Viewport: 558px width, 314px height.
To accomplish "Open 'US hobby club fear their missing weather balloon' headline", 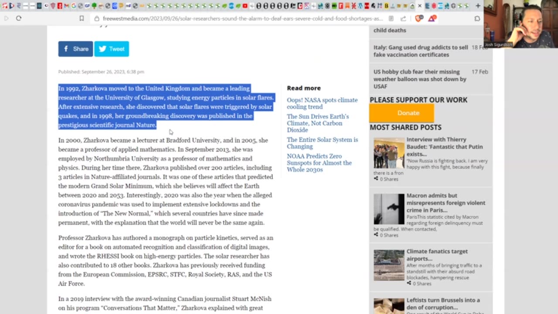I will tap(420, 79).
